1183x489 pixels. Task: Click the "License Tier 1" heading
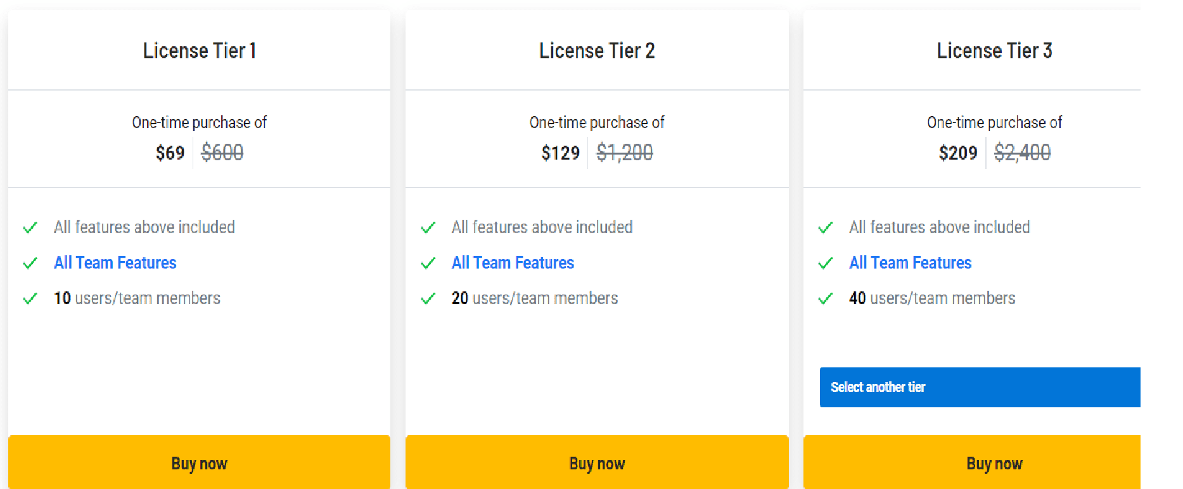click(x=199, y=51)
